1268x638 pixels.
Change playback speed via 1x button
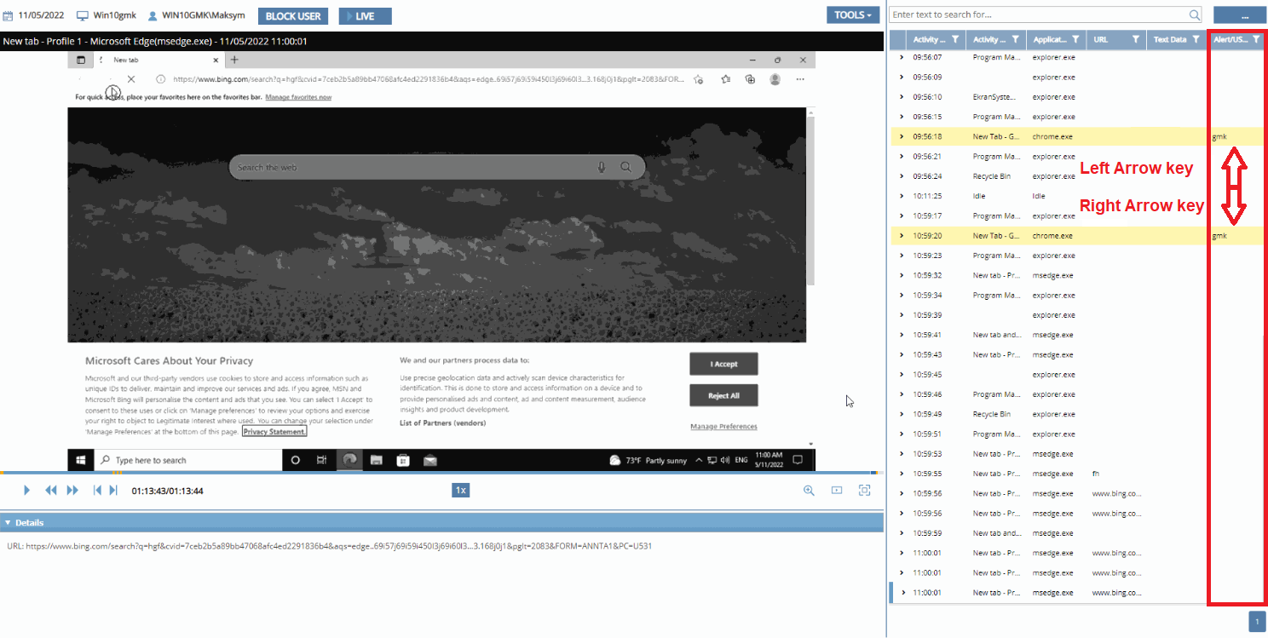(x=460, y=491)
